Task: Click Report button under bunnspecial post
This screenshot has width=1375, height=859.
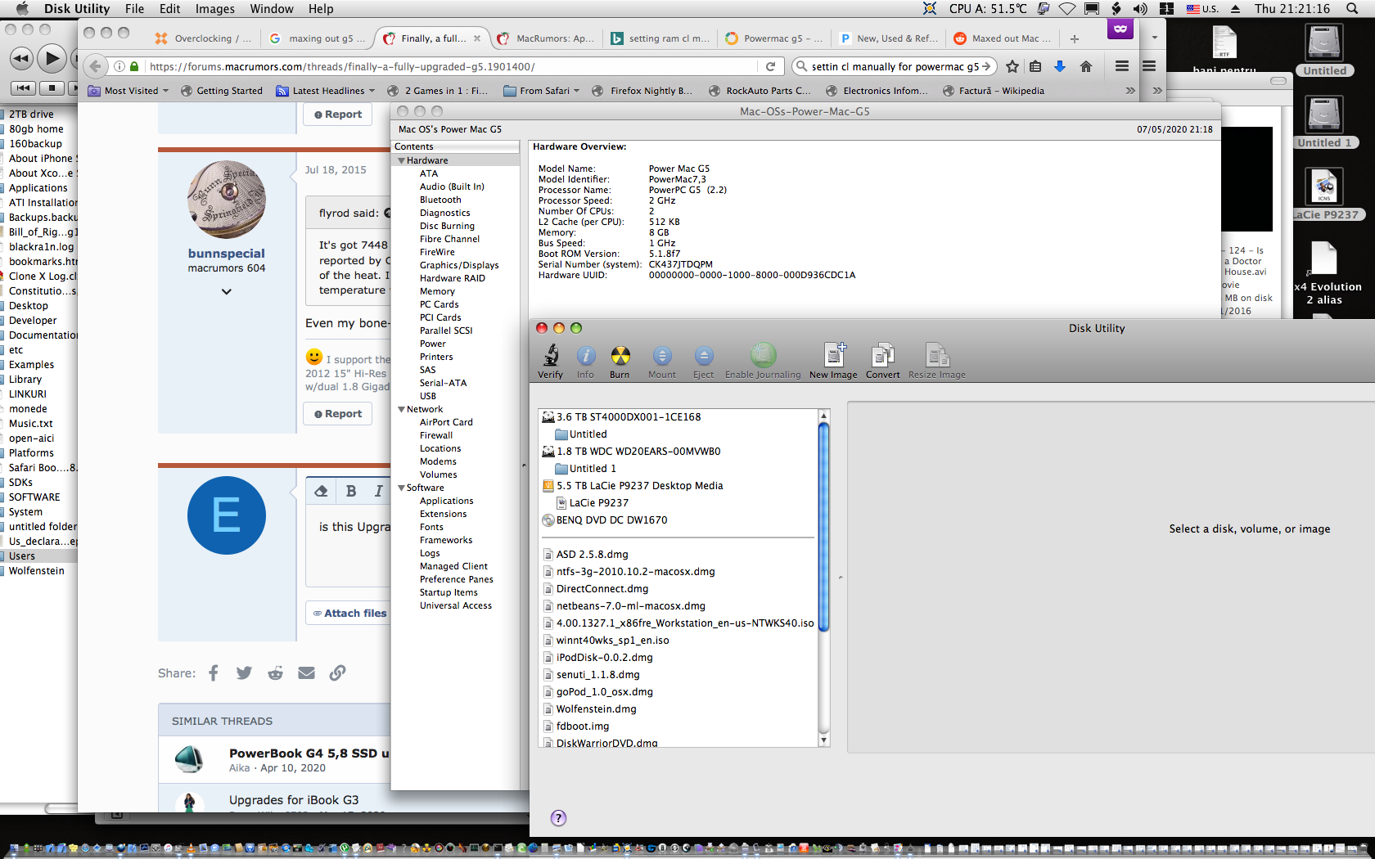Action: 338,414
